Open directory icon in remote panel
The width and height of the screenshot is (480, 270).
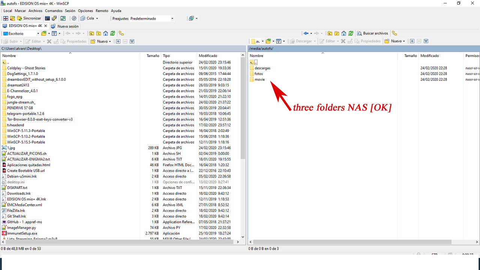click(x=268, y=41)
